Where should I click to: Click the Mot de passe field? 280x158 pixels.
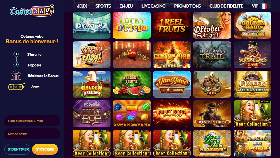[x=32, y=134]
